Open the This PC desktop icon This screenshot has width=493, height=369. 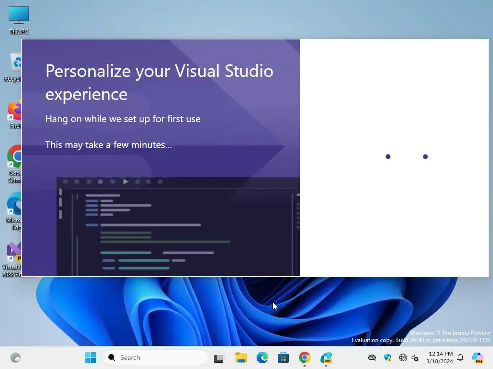click(x=19, y=20)
